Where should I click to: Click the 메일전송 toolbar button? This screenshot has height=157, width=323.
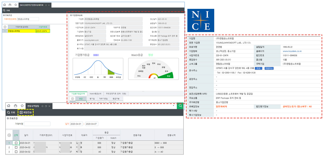click(x=25, y=112)
